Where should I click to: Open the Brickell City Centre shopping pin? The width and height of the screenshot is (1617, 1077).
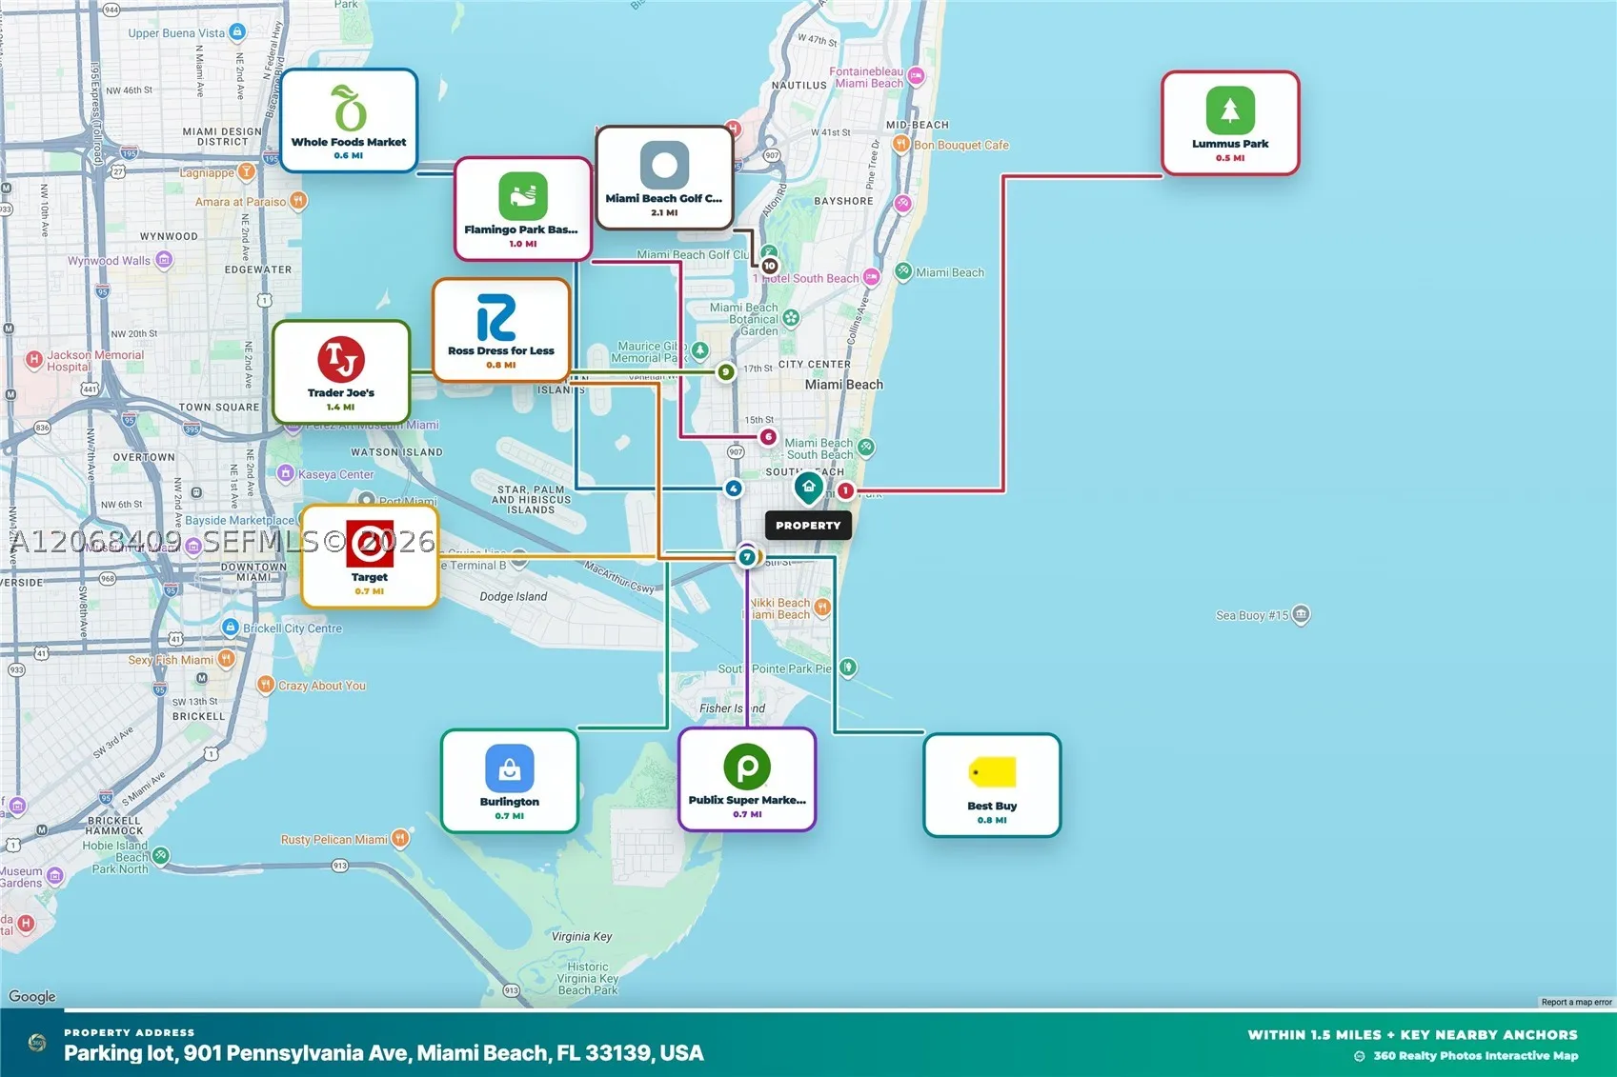tap(230, 628)
